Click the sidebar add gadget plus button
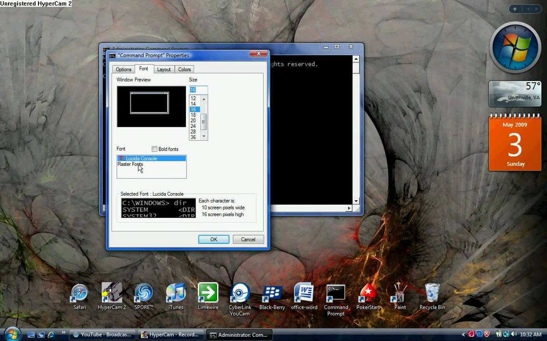This screenshot has height=341, width=547. [515, 9]
